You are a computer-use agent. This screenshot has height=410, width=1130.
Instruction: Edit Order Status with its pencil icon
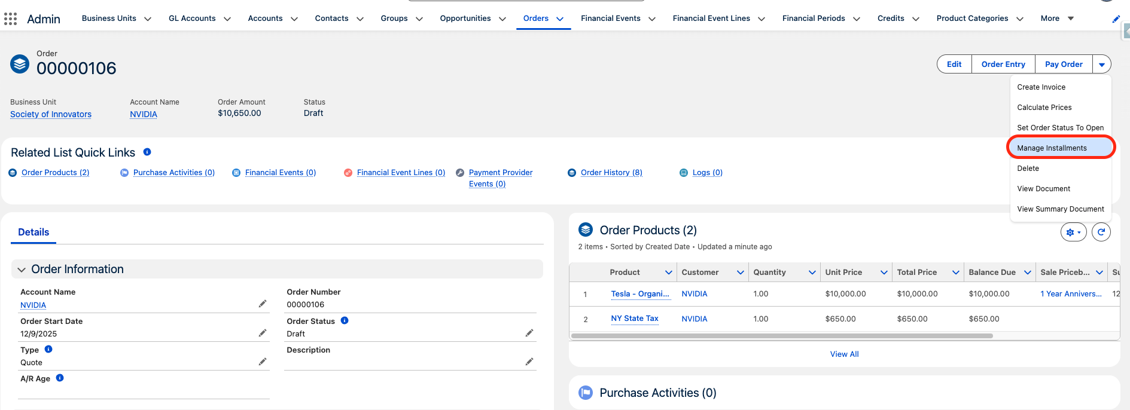(529, 333)
